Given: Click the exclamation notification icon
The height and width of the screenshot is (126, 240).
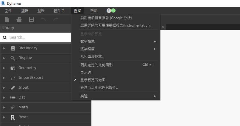Looking at the screenshot, I should [x=109, y=10].
